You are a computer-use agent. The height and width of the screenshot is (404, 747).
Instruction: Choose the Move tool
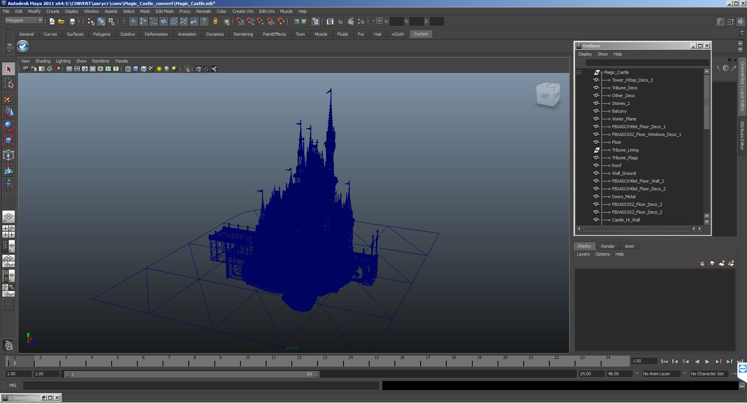tap(9, 112)
